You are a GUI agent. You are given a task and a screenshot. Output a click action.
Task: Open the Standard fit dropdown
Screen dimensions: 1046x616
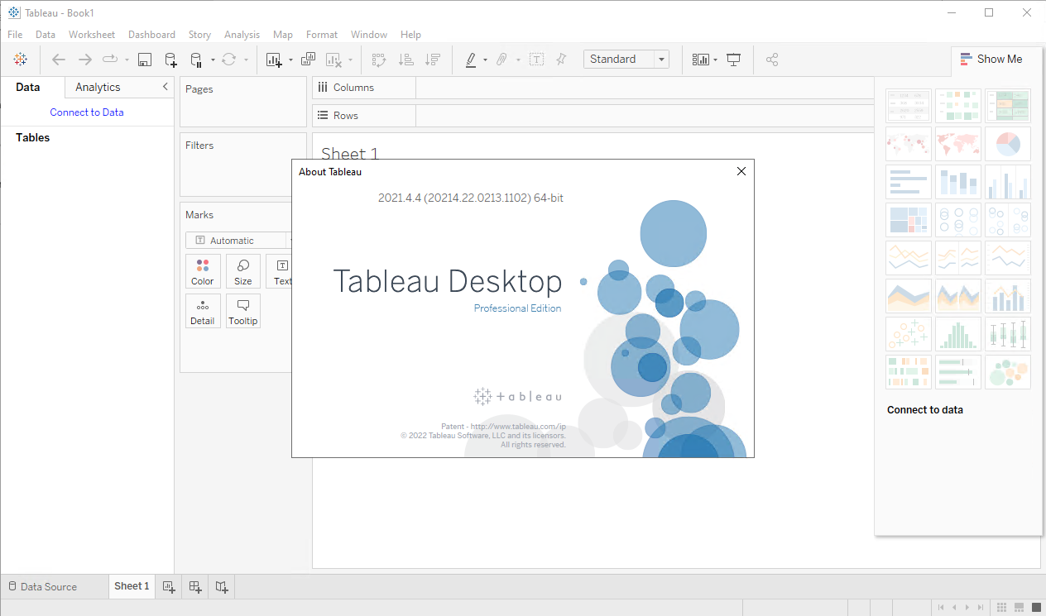click(x=626, y=60)
